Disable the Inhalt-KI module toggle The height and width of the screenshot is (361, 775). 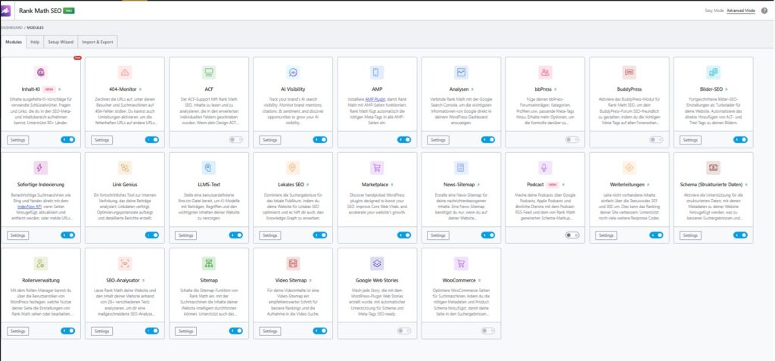pyautogui.click(x=67, y=140)
